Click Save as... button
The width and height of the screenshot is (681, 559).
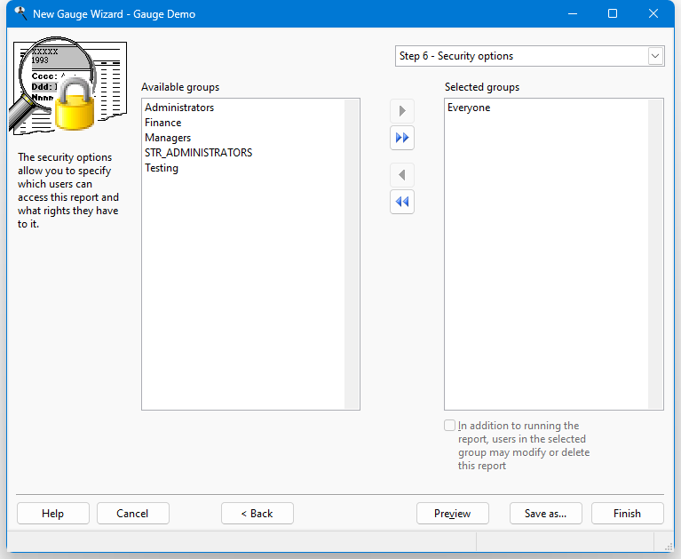tap(545, 514)
